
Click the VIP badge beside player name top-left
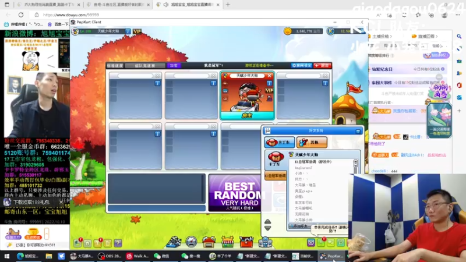[137, 31]
